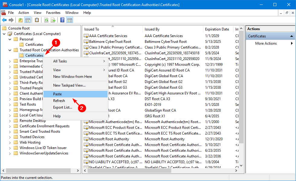Toggle Show/Hide Console Tree toolbar icon
This screenshot has height=181, width=296.
click(27, 20)
